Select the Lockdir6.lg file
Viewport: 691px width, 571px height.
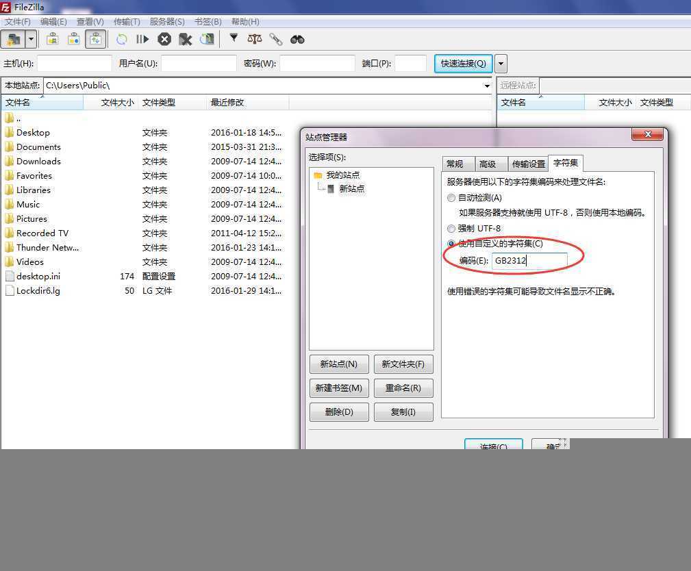(x=38, y=291)
